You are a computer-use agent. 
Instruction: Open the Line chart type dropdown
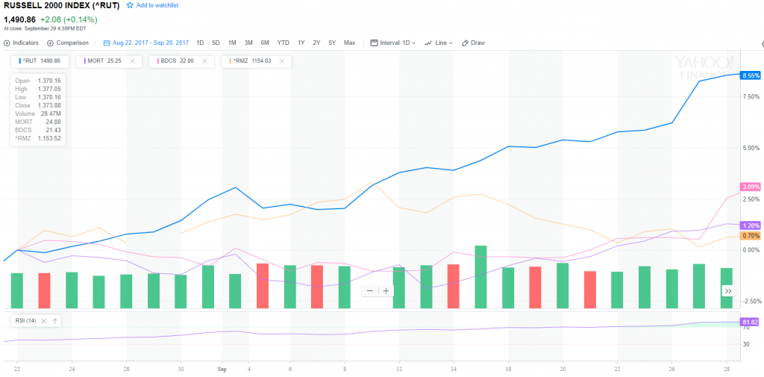click(439, 43)
